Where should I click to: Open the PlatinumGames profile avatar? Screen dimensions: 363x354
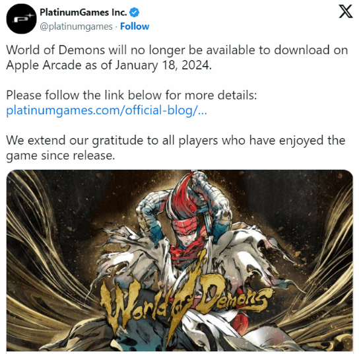[x=21, y=19]
